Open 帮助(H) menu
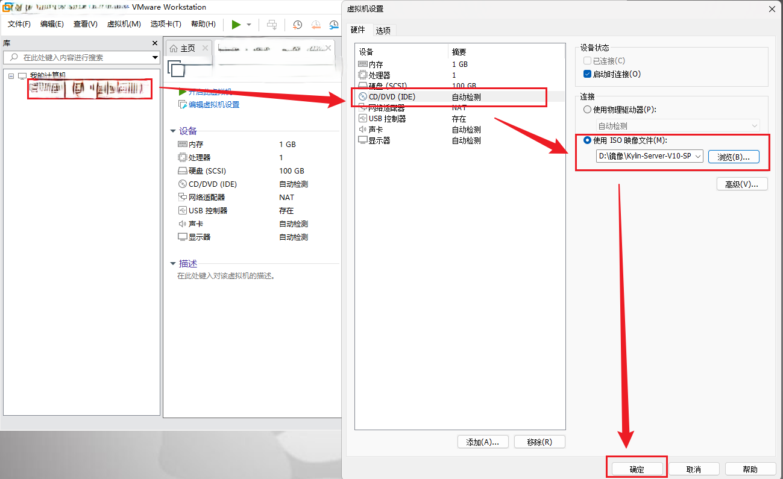Screen dimensions: 783x479 (203, 24)
